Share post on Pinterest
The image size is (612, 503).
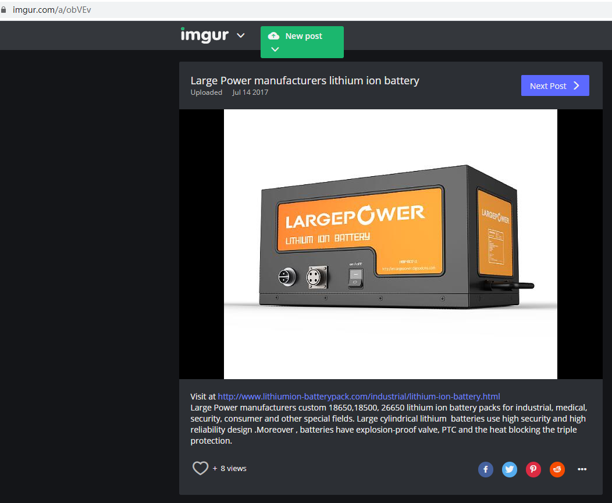coord(533,469)
